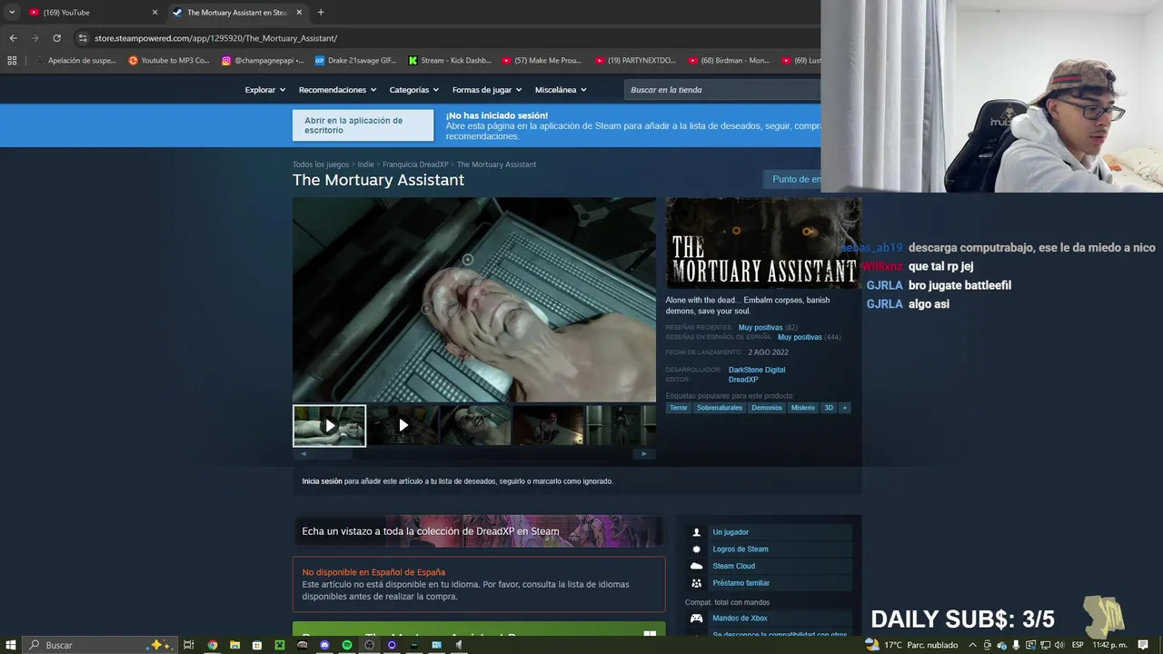Image resolution: width=1163 pixels, height=654 pixels.
Task: Open a new browser tab
Action: pyautogui.click(x=321, y=13)
